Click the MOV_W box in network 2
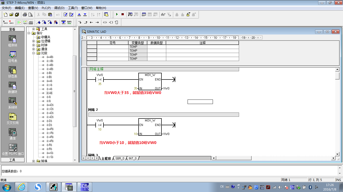The height and width of the screenshot is (192, 343). (150, 127)
